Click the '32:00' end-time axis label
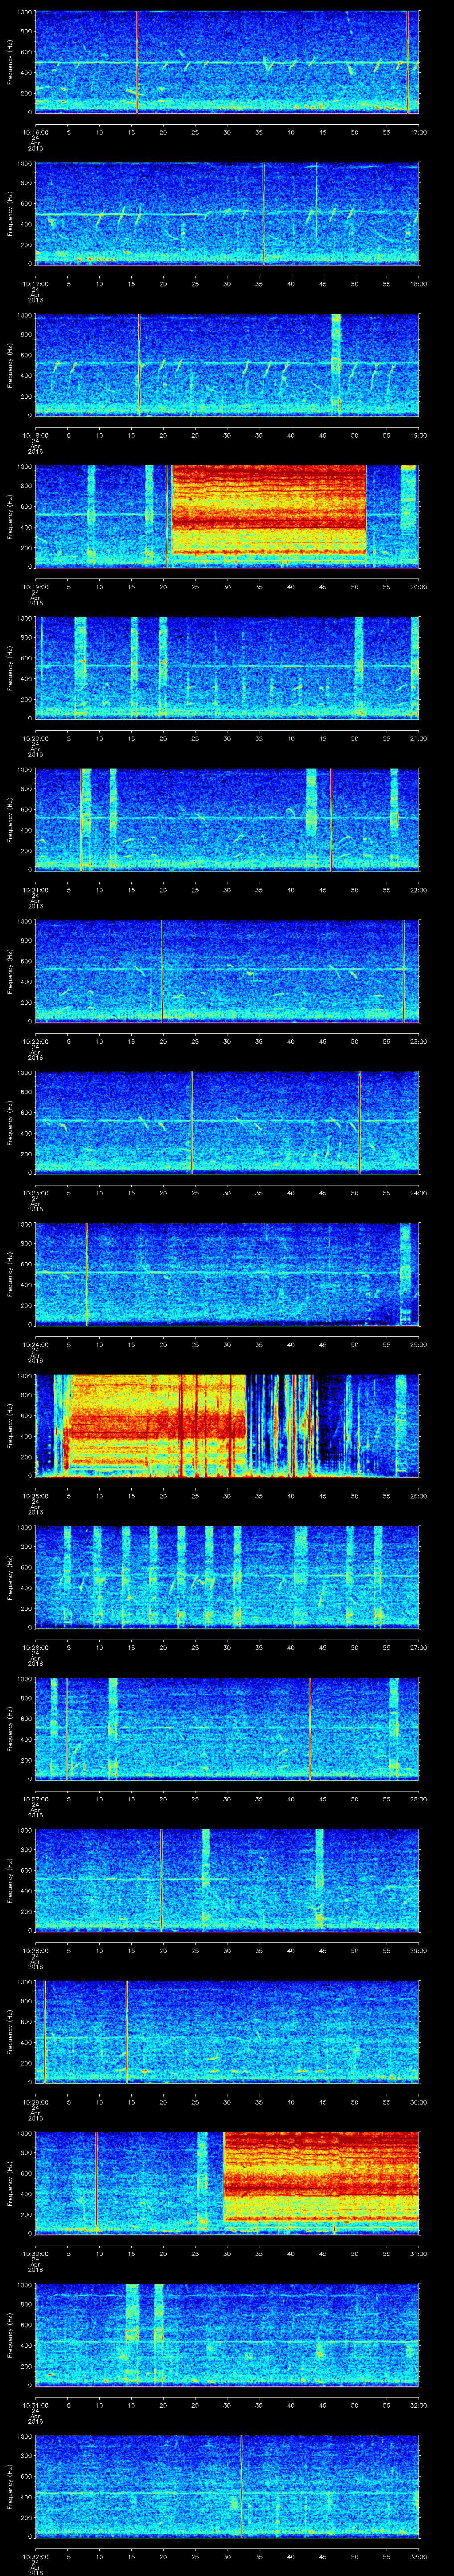 (418, 2404)
